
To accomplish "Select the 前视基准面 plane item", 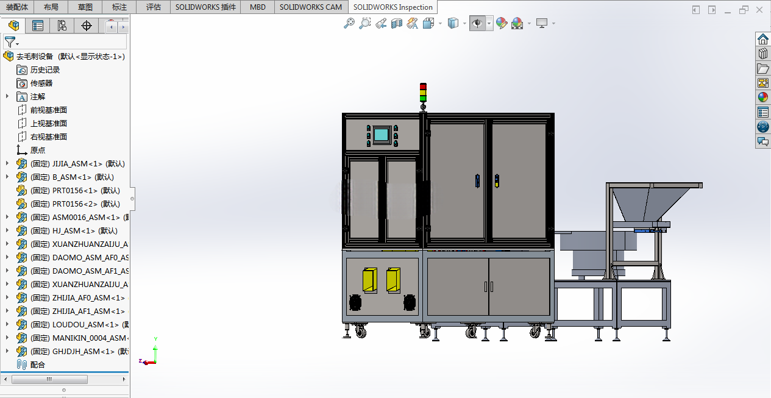I will pyautogui.click(x=49, y=110).
